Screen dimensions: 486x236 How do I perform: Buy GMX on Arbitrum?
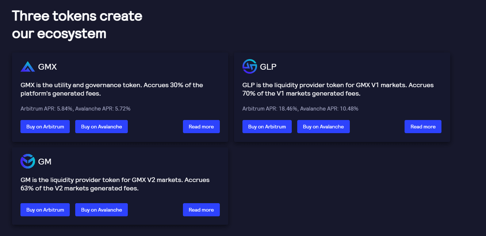click(x=45, y=127)
